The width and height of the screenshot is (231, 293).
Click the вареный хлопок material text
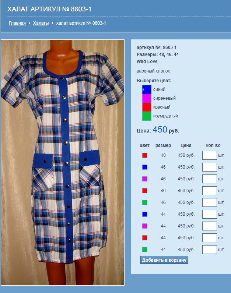coord(153,71)
